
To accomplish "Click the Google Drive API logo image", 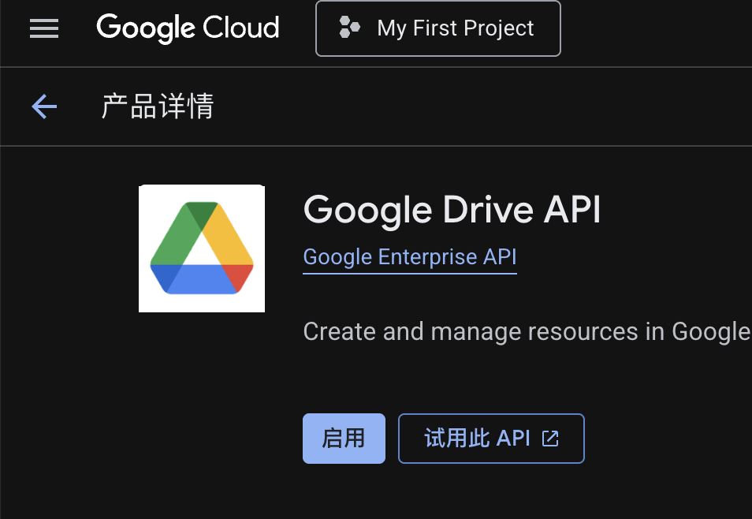I will pyautogui.click(x=202, y=248).
